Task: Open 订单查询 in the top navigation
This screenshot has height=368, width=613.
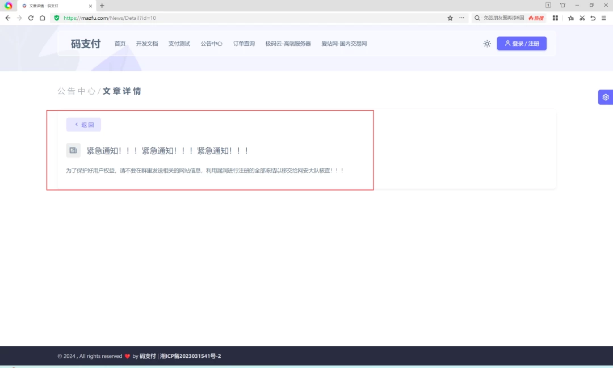Action: (244, 44)
